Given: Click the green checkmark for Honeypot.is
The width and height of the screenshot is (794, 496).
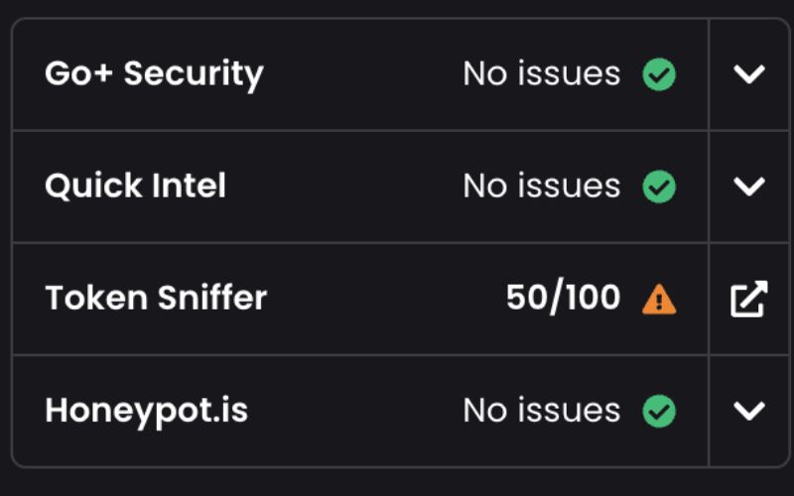Looking at the screenshot, I should pos(659,411).
